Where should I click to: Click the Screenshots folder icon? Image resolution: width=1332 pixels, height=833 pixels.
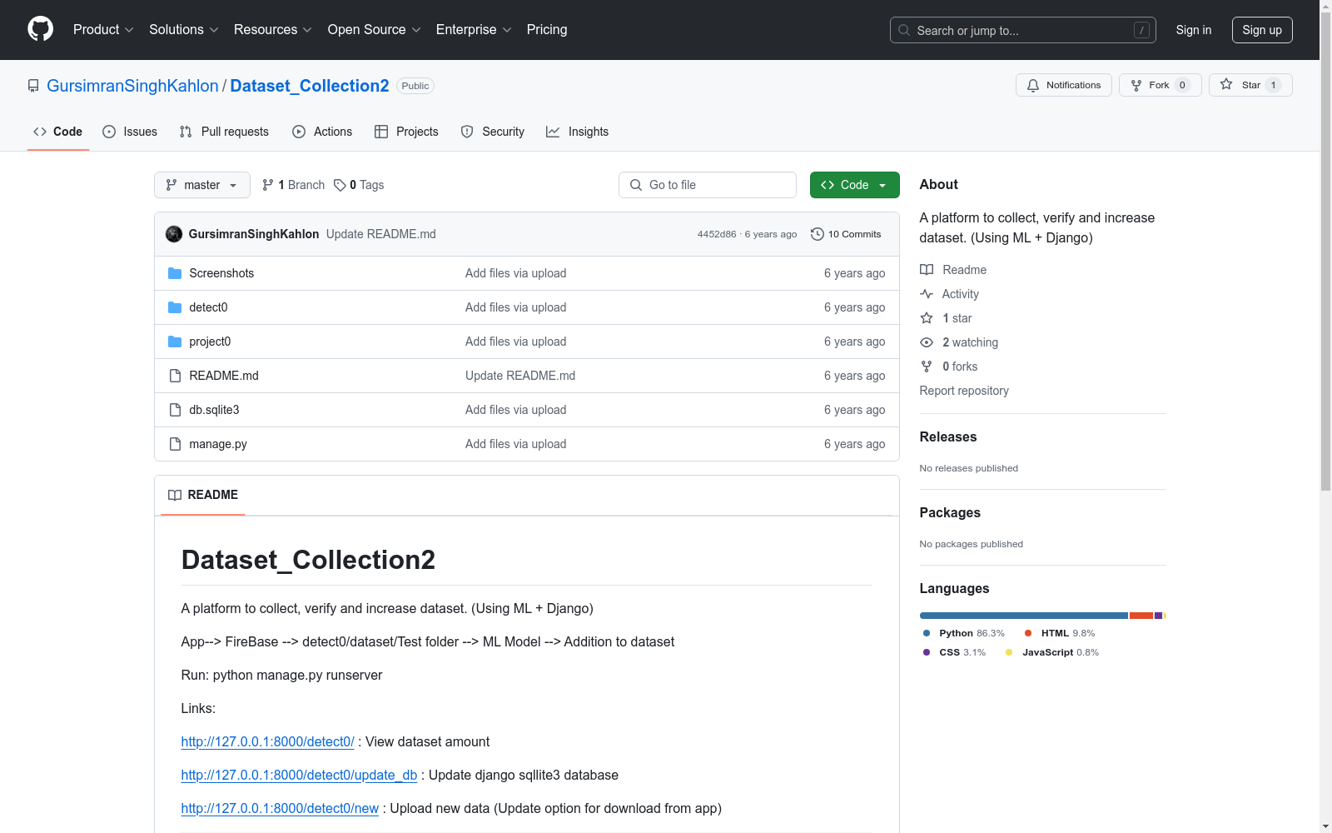tap(175, 273)
